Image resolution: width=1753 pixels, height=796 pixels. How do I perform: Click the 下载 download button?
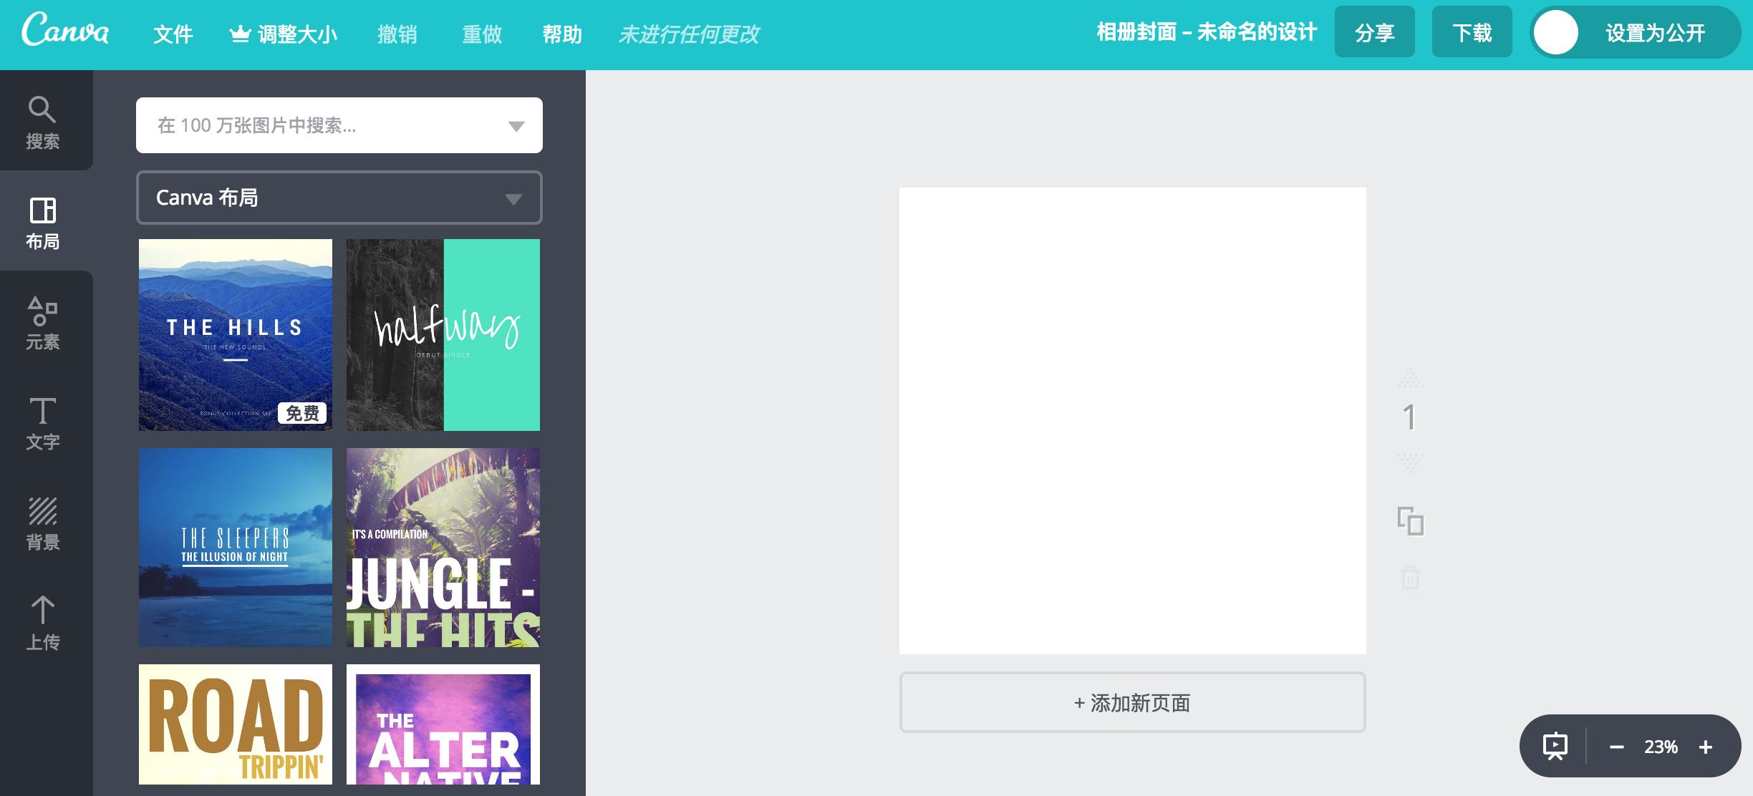pos(1472,32)
